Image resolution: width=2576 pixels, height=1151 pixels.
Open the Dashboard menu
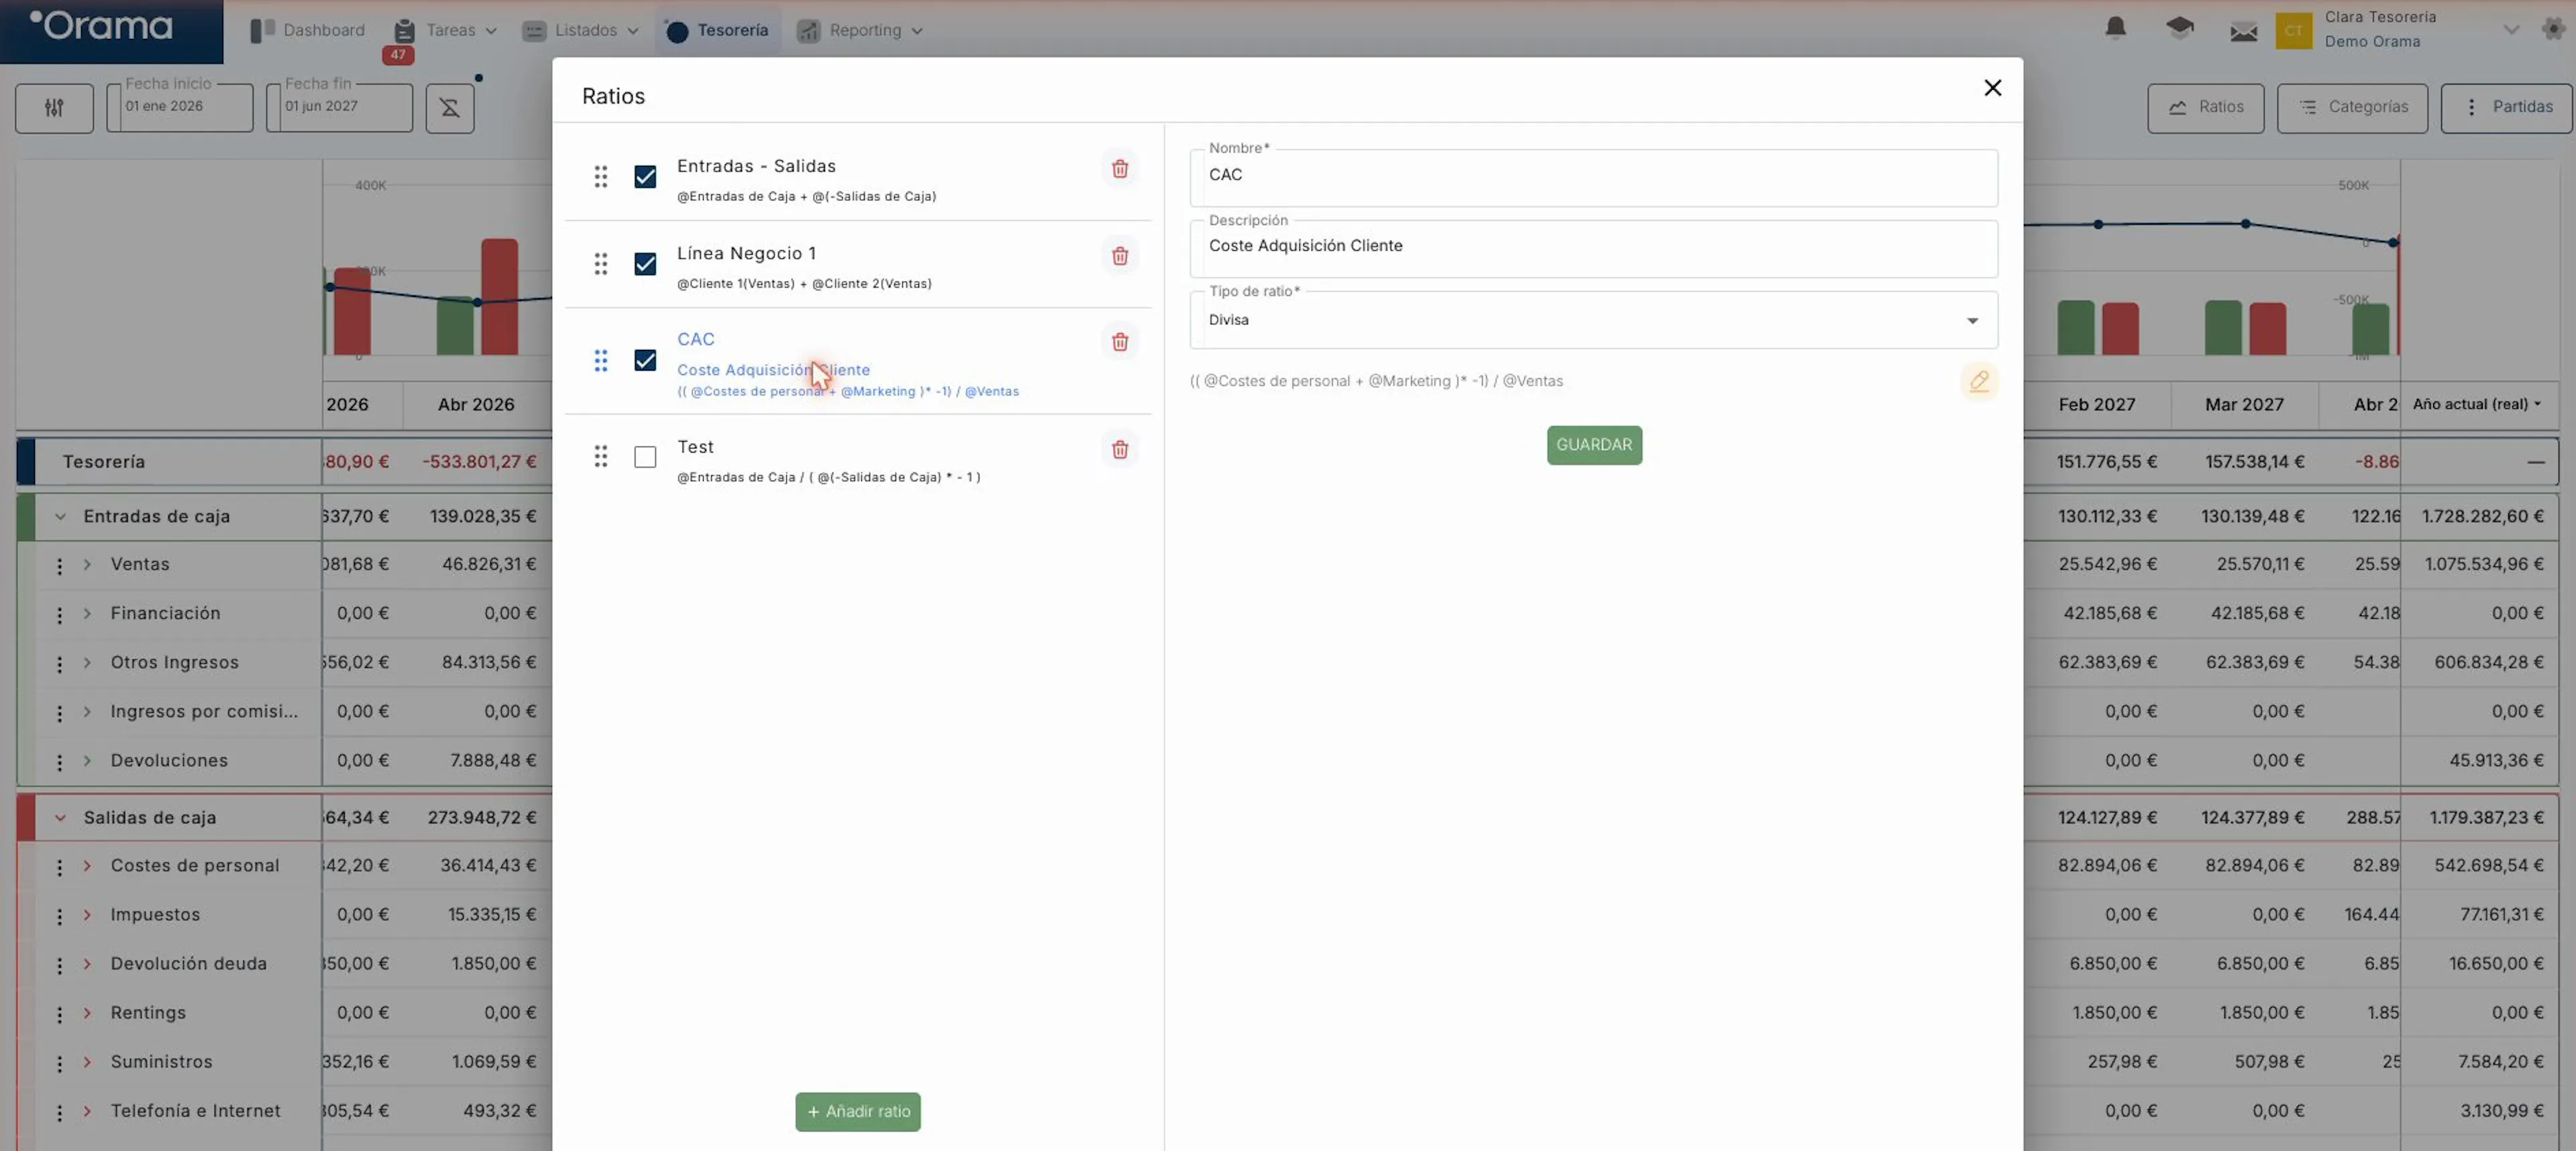[x=308, y=30]
